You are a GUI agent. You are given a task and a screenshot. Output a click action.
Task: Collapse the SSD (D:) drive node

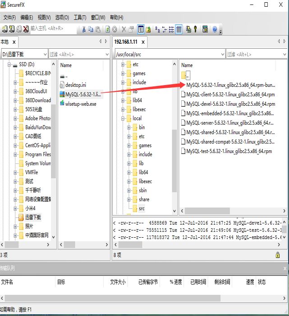click(x=9, y=64)
